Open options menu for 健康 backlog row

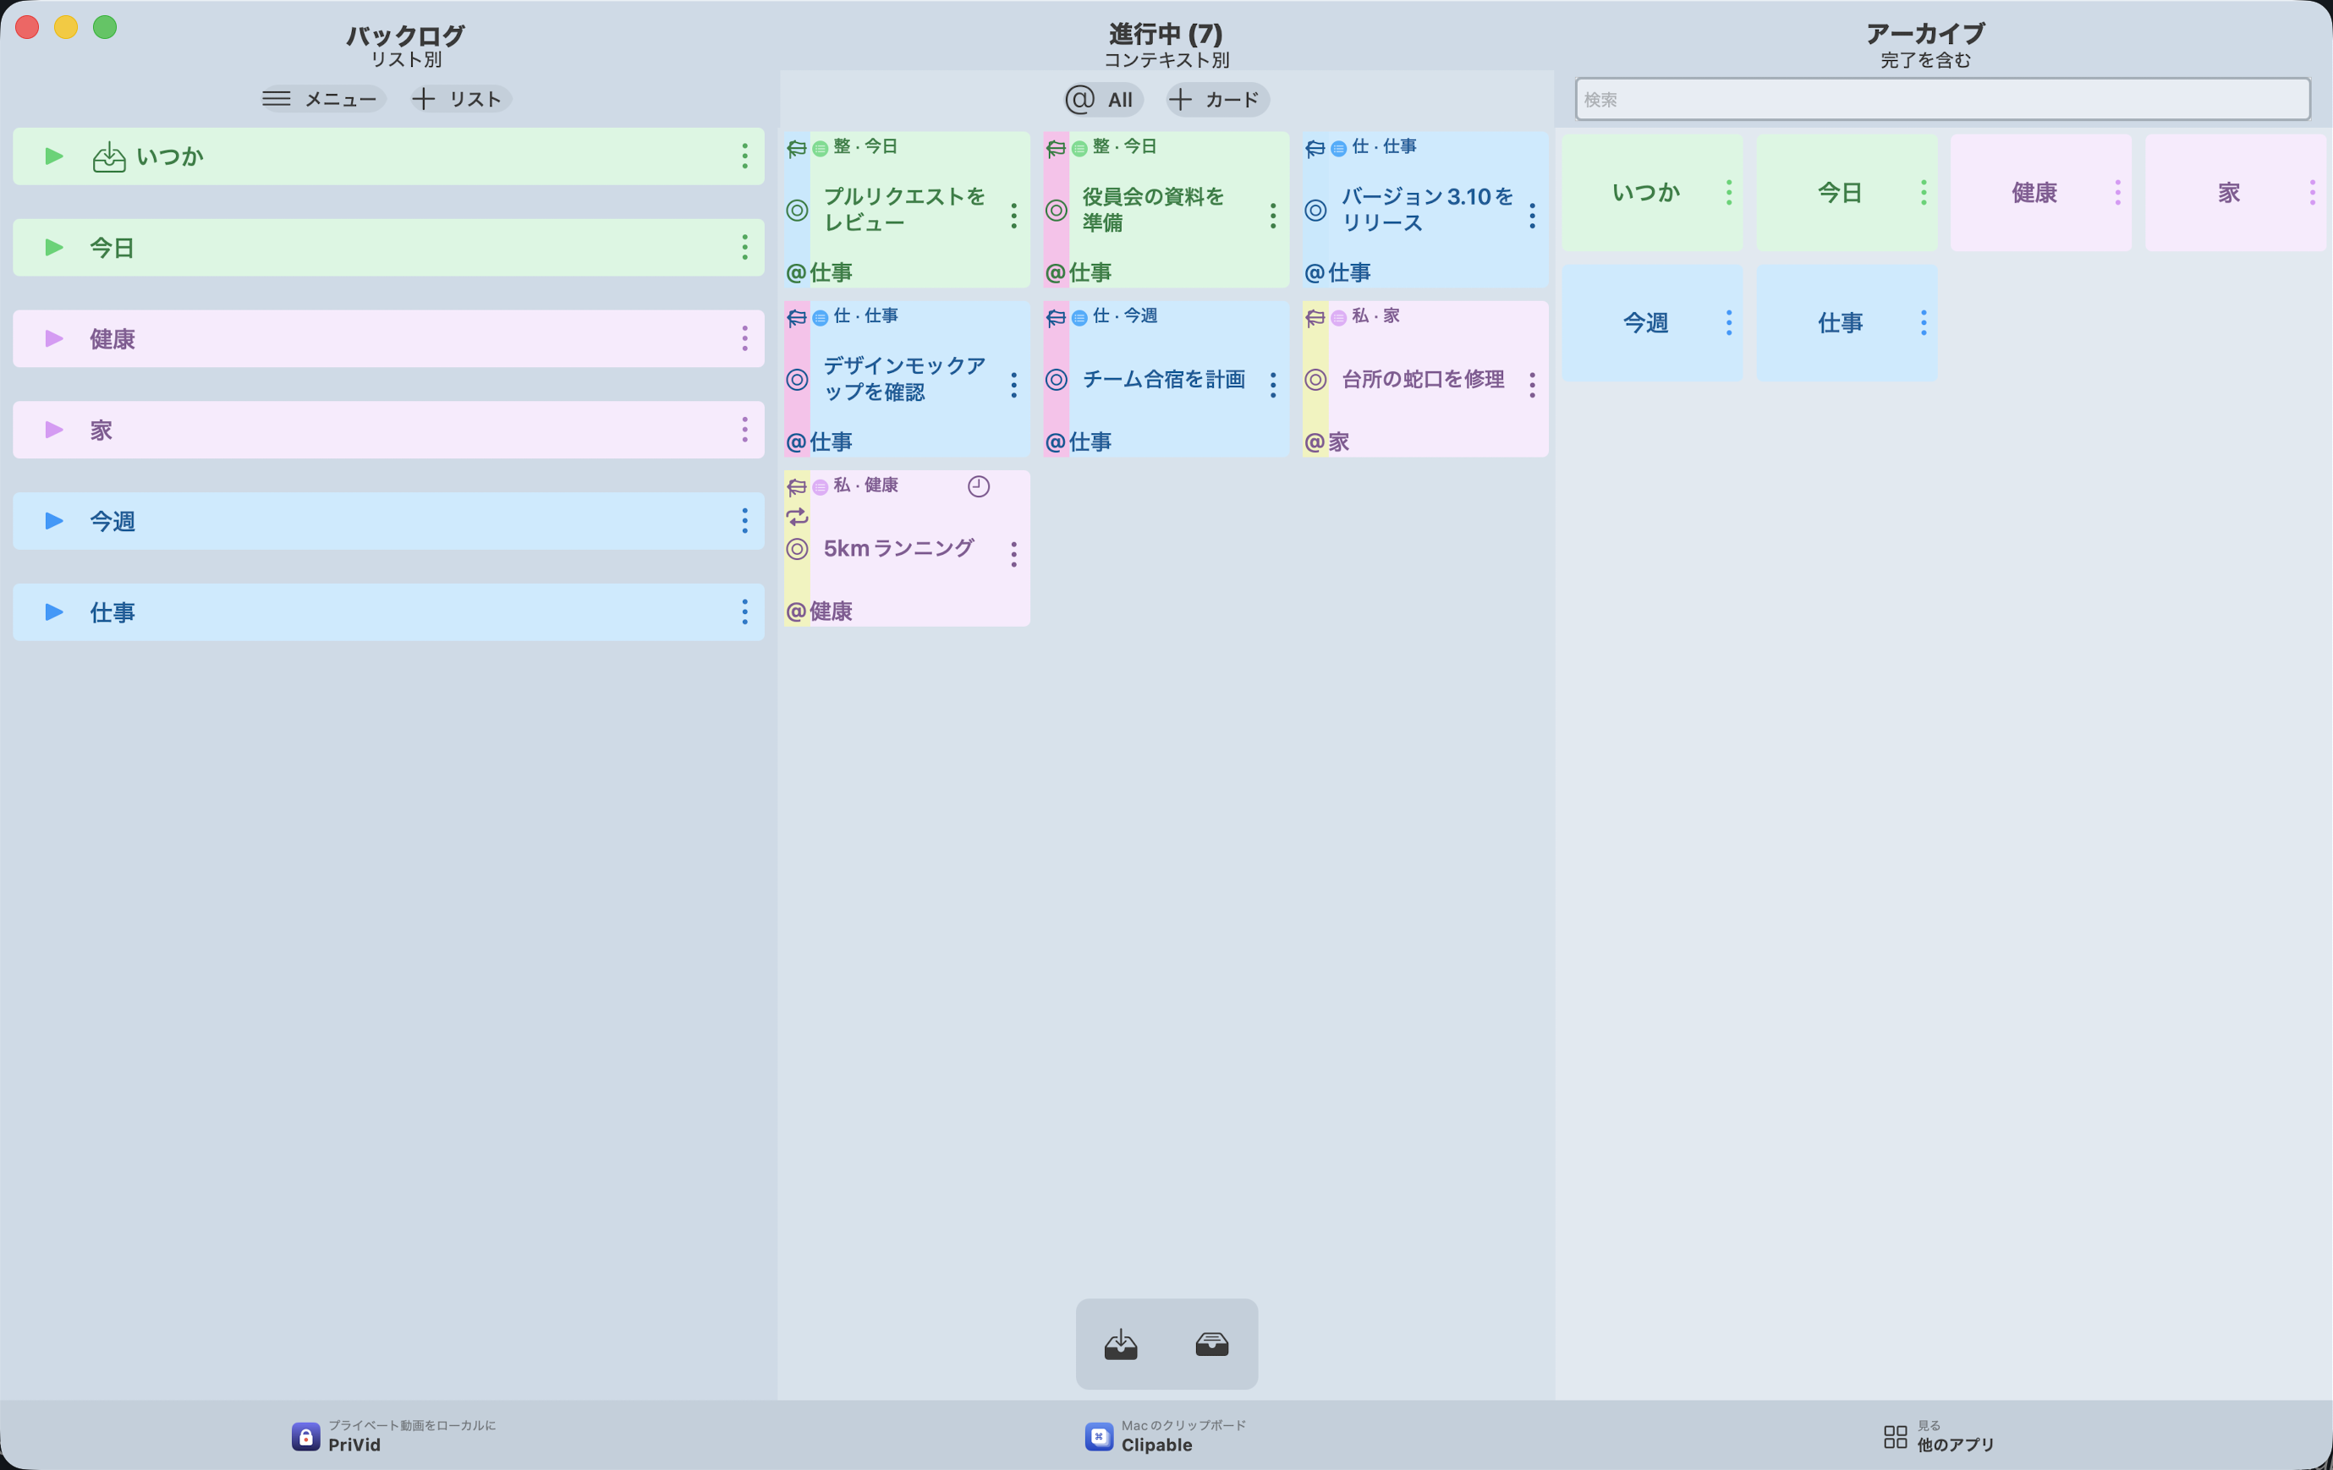coord(744,338)
